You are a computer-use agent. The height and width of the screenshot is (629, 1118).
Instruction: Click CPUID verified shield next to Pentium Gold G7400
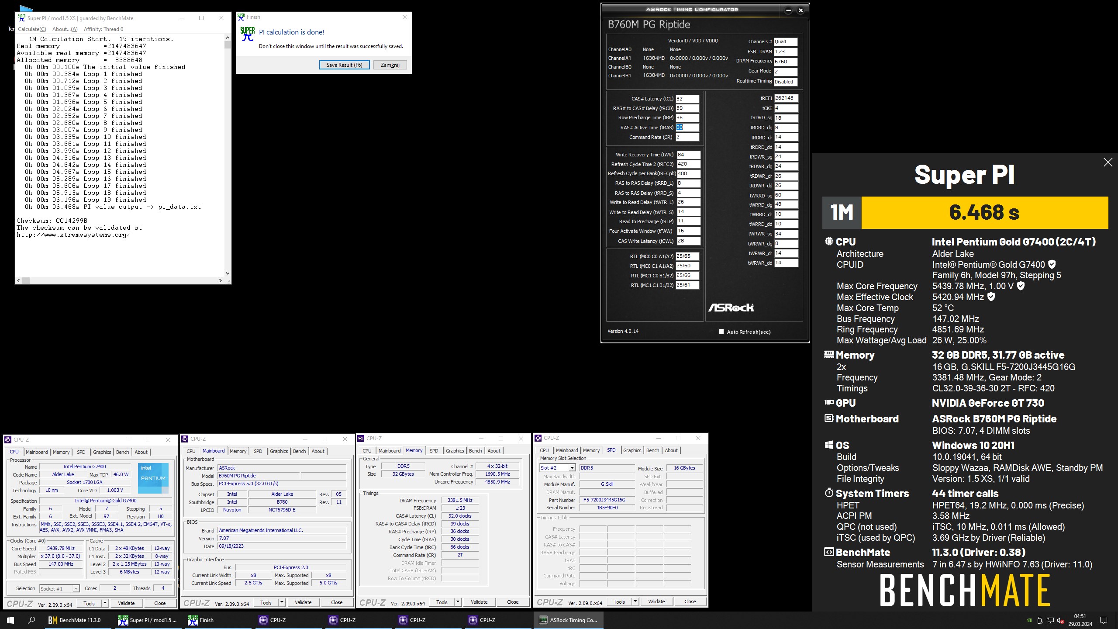point(1052,264)
